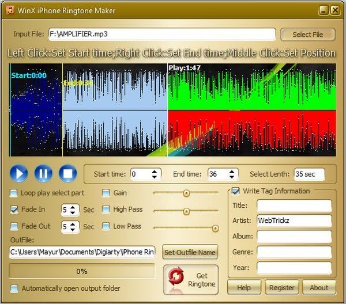Decrease Start time with down arrow
346x304 pixels.
tap(155, 177)
